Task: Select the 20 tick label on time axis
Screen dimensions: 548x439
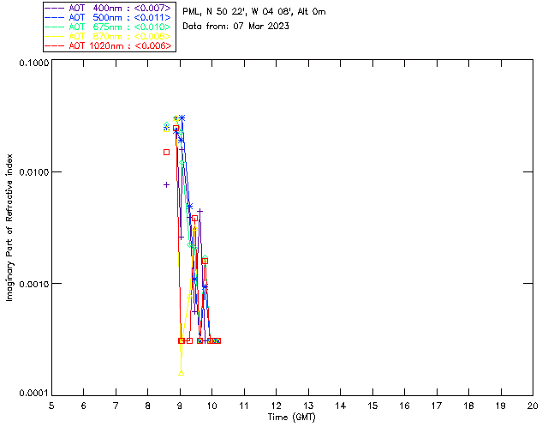Action: coord(533,405)
